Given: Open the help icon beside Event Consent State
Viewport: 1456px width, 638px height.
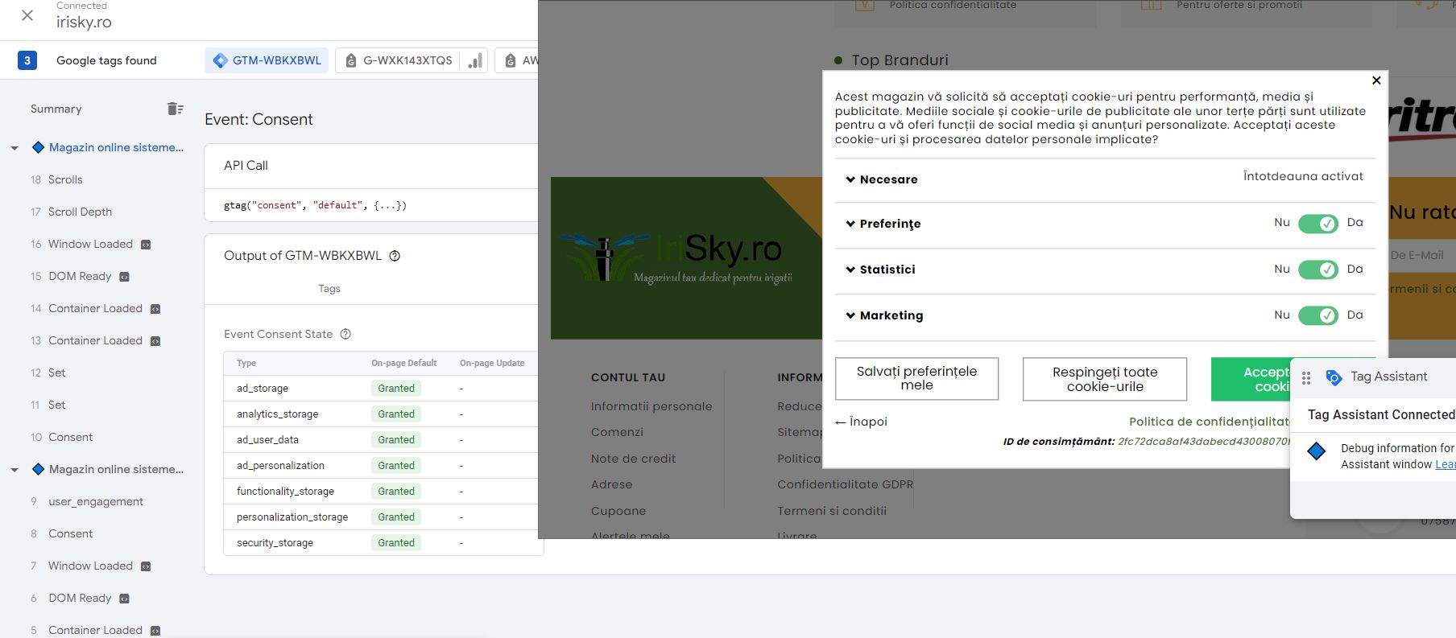Looking at the screenshot, I should click(345, 334).
